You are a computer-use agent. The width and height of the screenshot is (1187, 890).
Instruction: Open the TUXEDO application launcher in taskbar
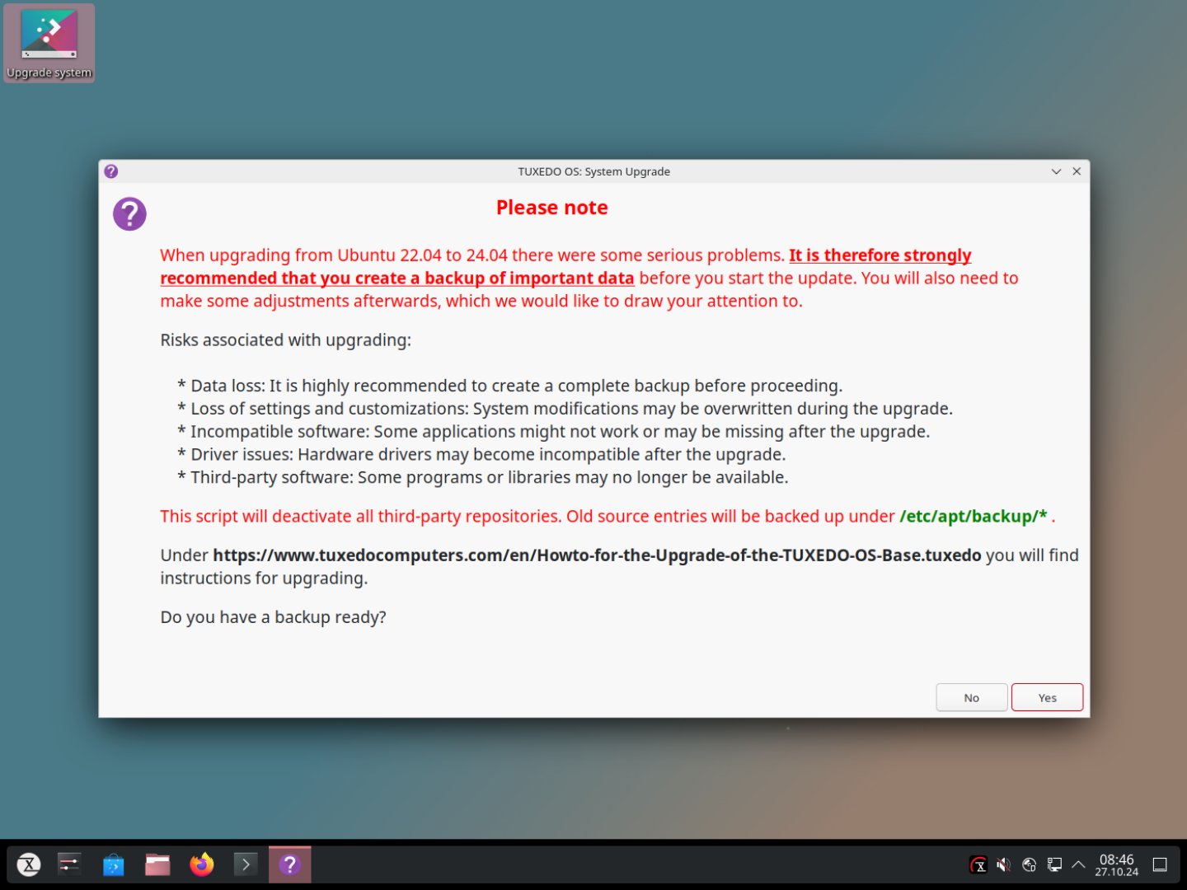[x=29, y=864]
